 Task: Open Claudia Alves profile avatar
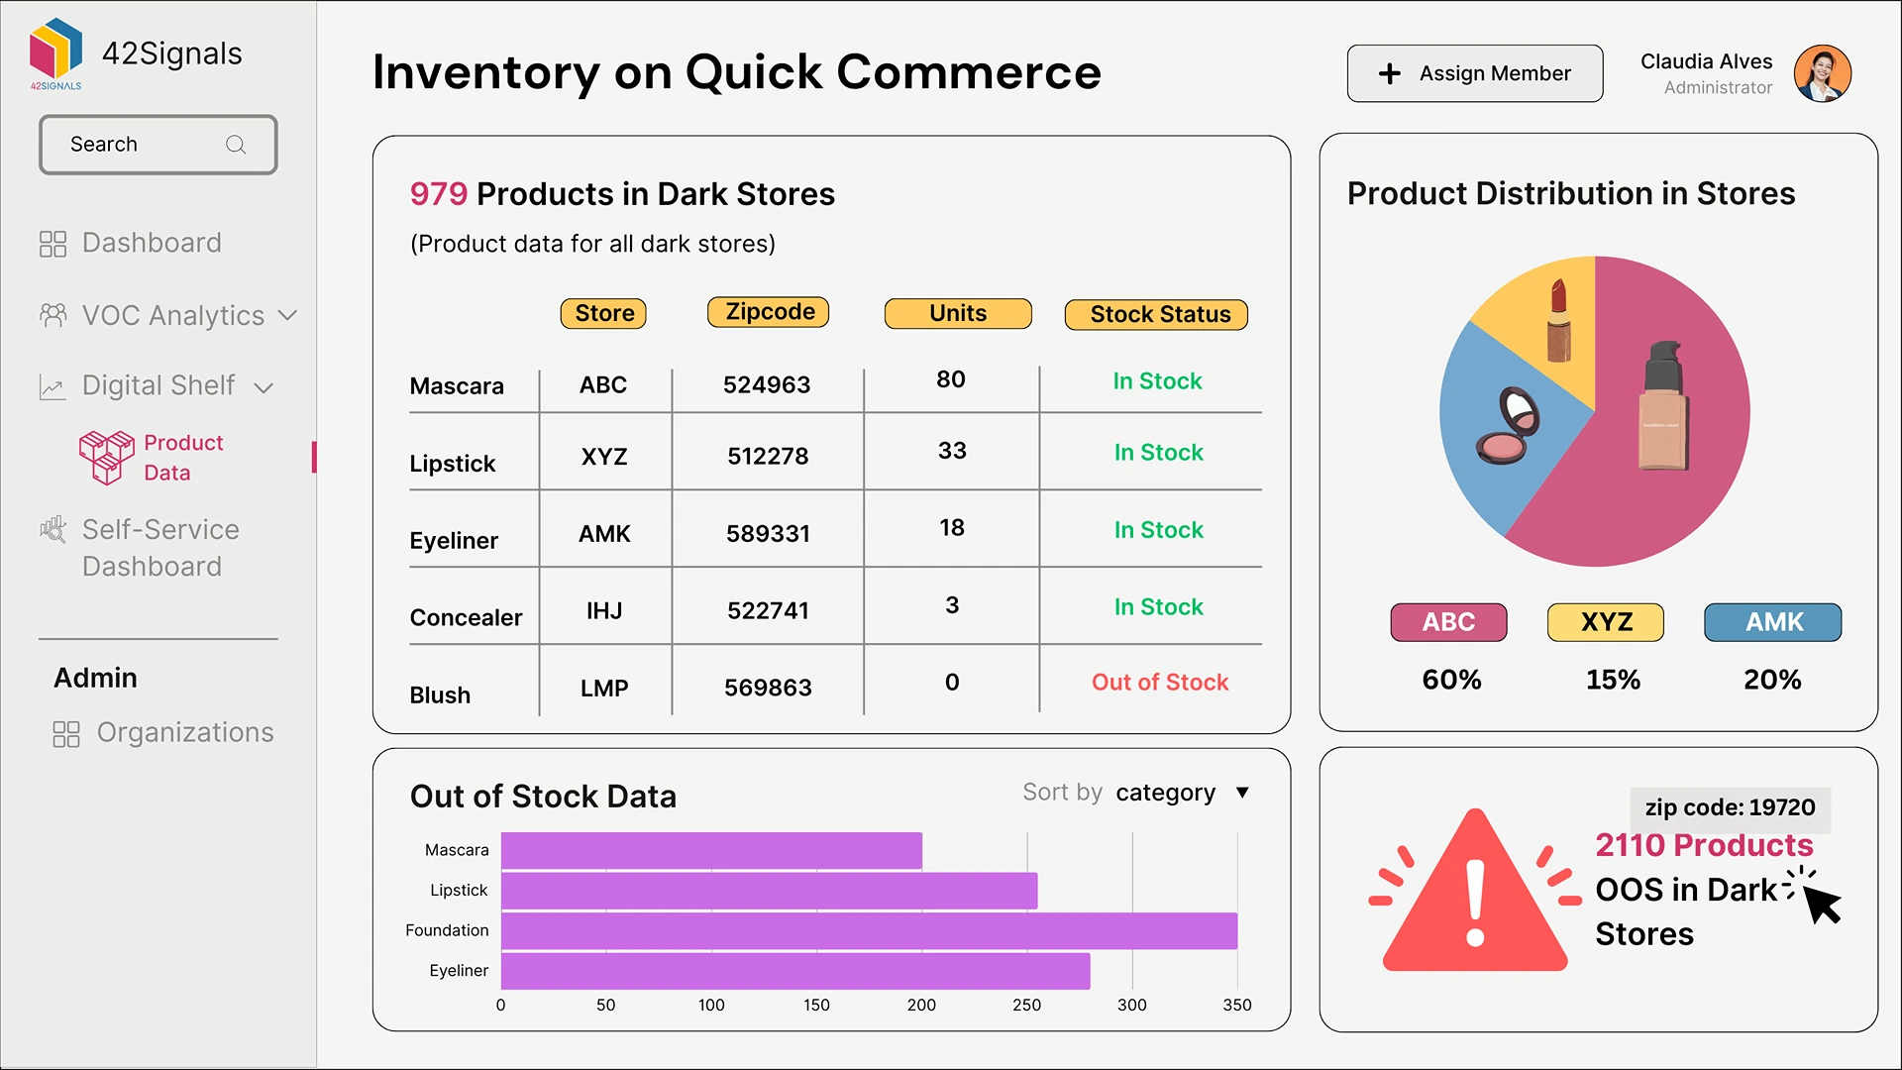pyautogui.click(x=1822, y=73)
